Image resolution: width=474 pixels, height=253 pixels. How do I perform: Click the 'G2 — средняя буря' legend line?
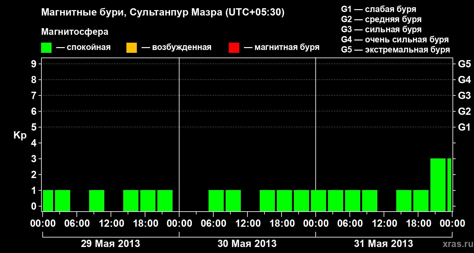(x=381, y=19)
